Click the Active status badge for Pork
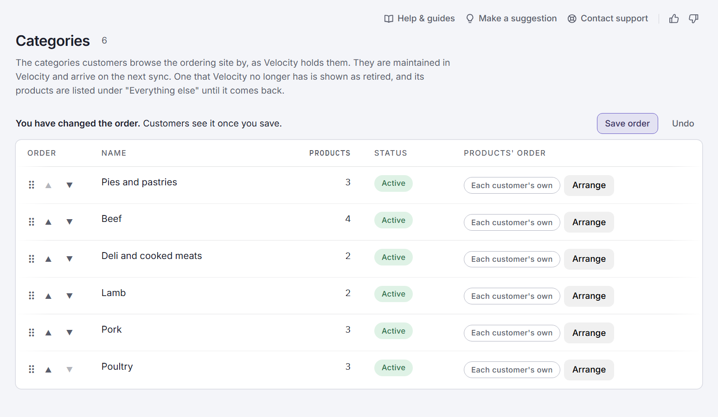 point(393,331)
